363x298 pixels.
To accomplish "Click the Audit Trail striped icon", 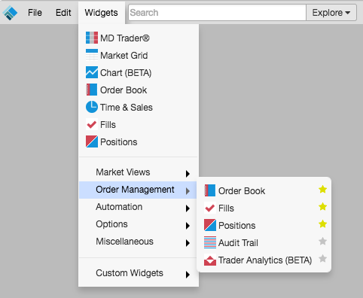I will click(x=210, y=242).
